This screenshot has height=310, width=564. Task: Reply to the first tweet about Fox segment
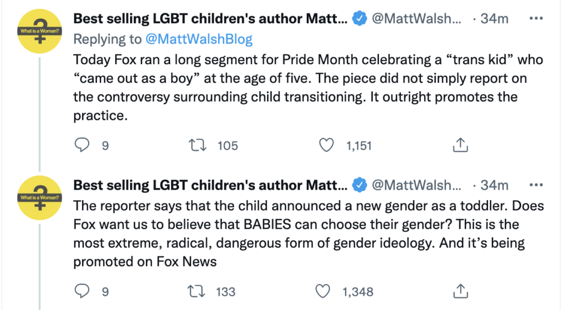82,145
